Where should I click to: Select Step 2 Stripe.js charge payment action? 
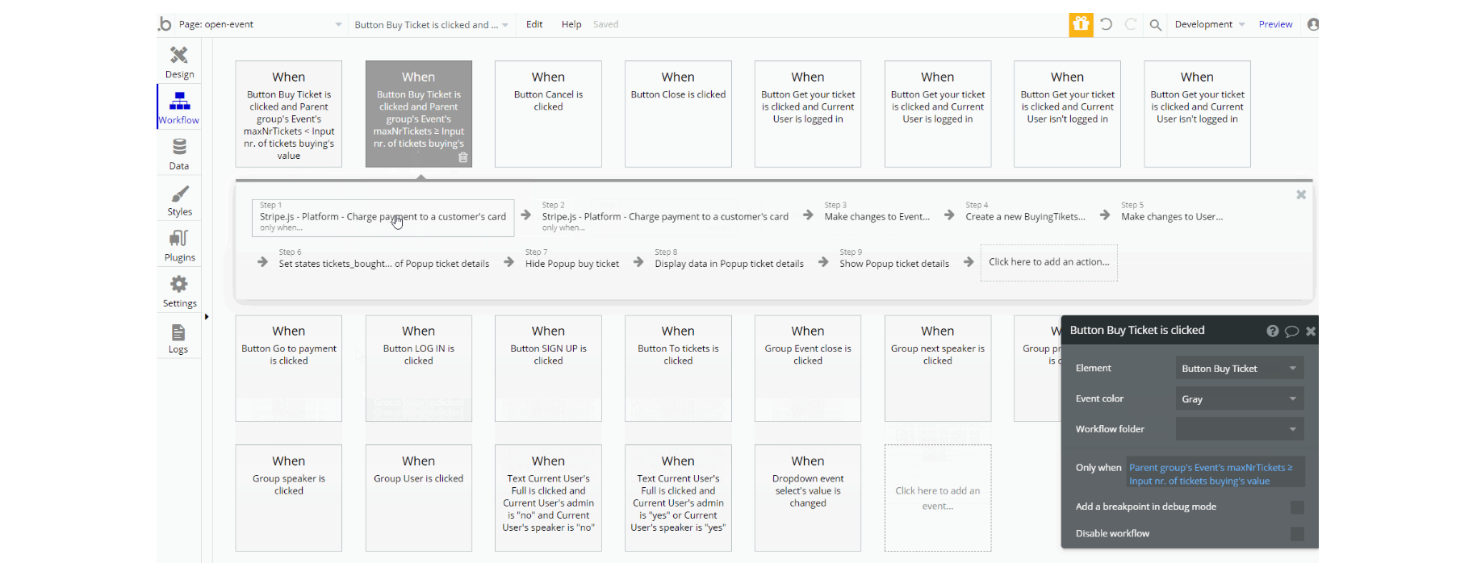[x=665, y=216]
